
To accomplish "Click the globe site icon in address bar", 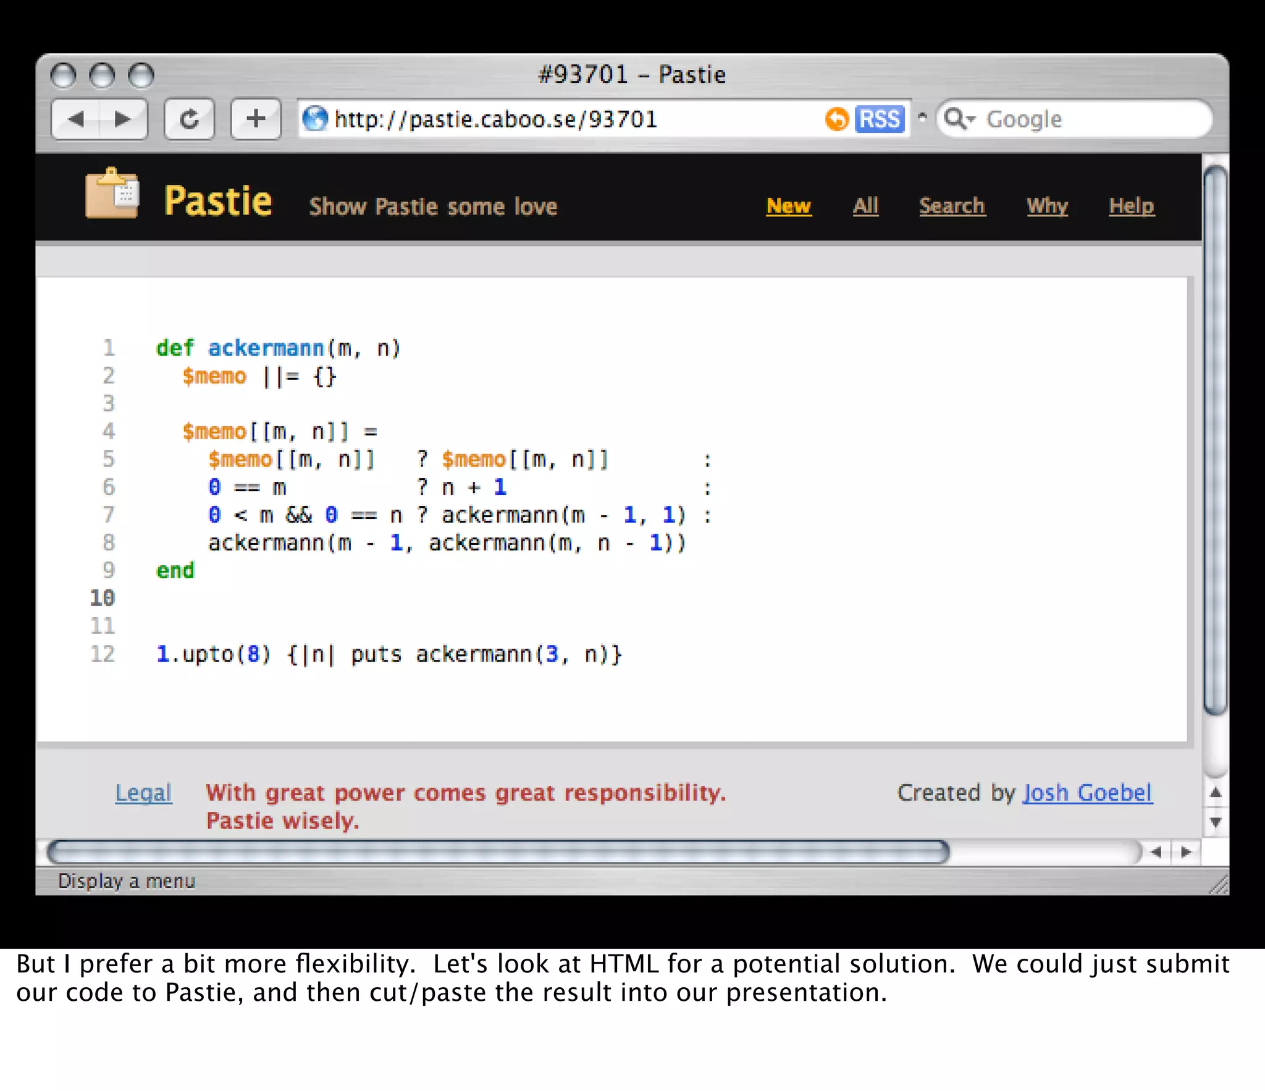I will [315, 119].
